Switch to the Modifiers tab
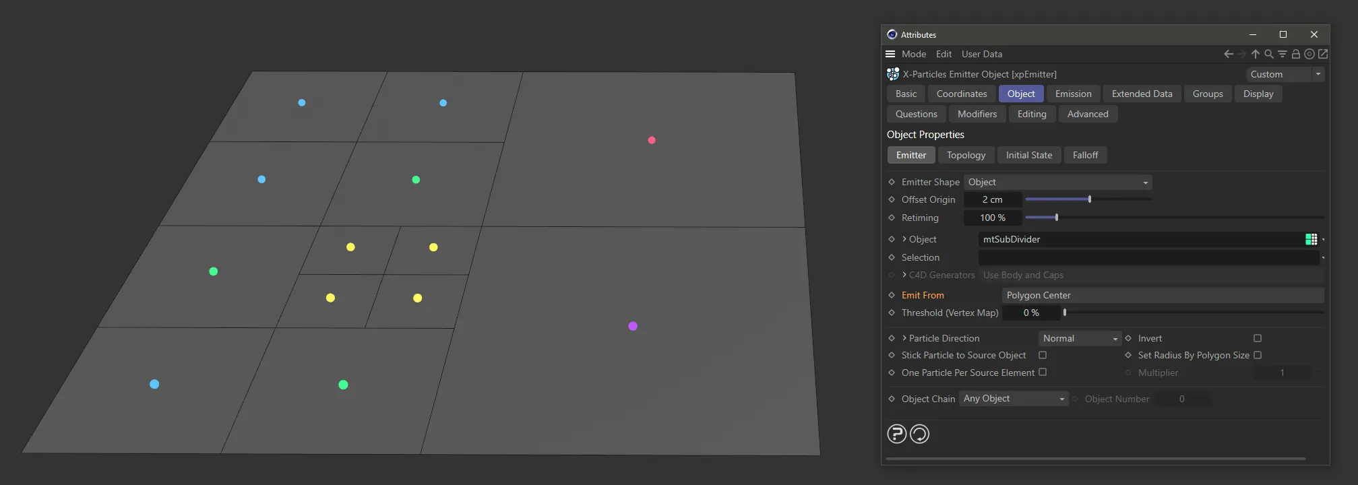Image resolution: width=1358 pixels, height=485 pixels. pyautogui.click(x=977, y=114)
